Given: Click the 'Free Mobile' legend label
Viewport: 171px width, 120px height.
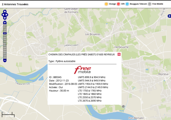Looking at the screenshot, I should [x=158, y=4].
